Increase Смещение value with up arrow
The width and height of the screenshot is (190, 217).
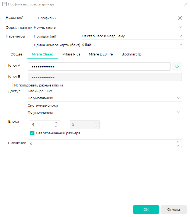tap(178, 142)
